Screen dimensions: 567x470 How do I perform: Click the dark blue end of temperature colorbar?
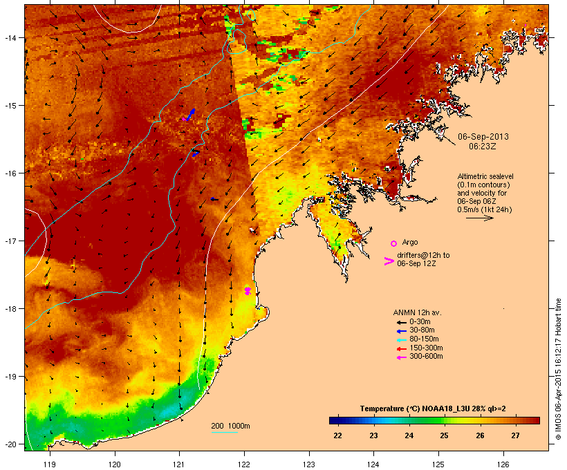coord(335,420)
